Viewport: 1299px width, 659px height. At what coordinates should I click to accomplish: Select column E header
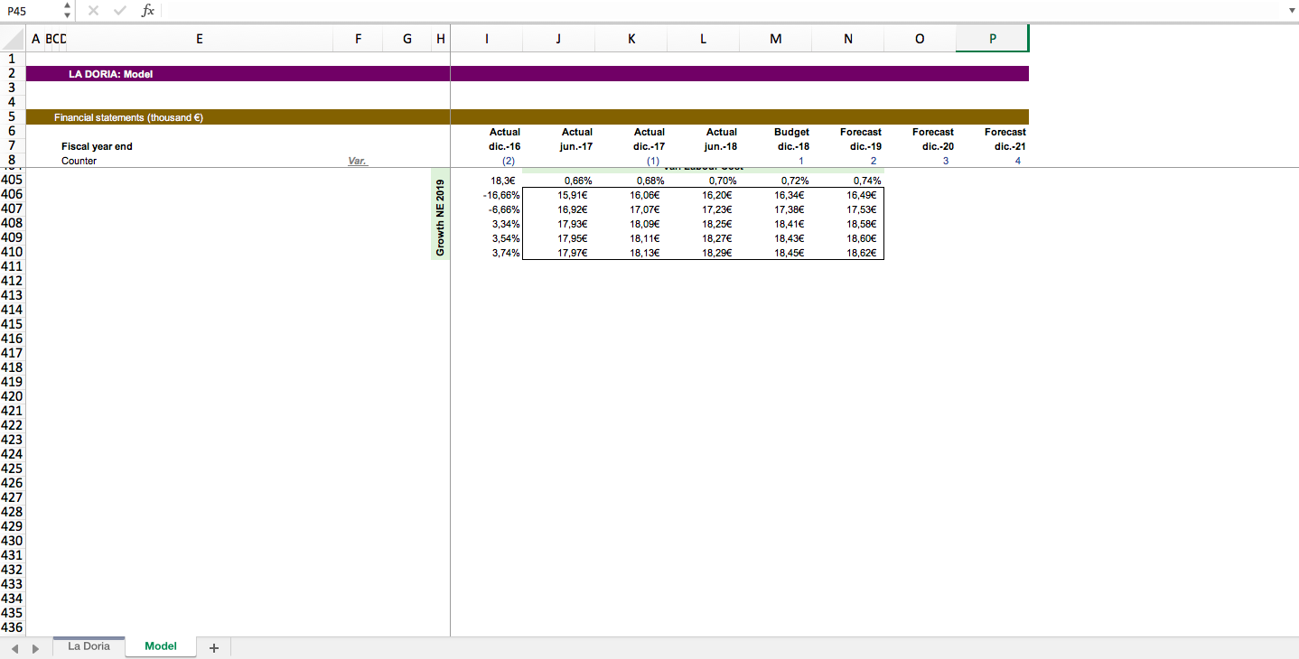coord(199,39)
